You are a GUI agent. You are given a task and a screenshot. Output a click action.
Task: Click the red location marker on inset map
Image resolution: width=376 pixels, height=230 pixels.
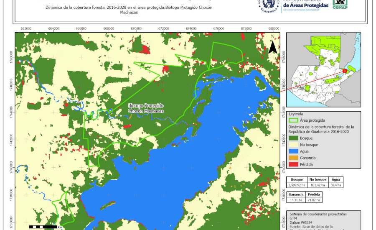(344, 71)
